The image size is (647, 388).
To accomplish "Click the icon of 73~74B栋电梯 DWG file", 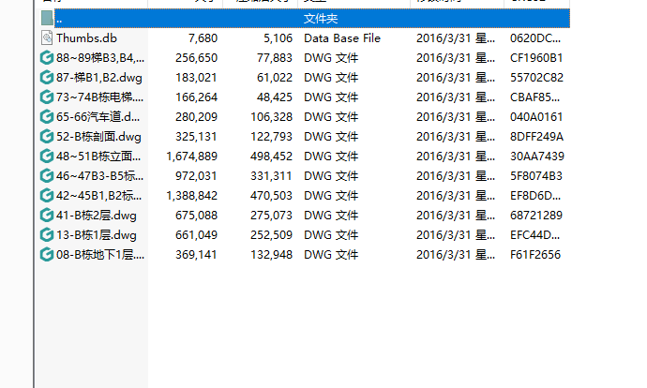I will pos(47,97).
